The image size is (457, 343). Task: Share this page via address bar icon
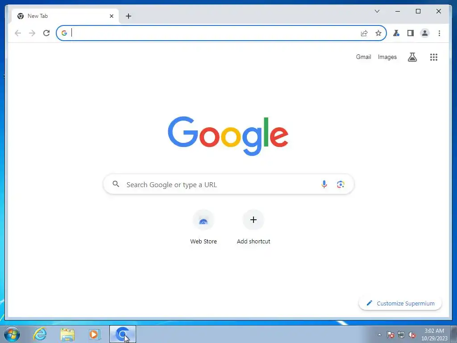click(364, 33)
